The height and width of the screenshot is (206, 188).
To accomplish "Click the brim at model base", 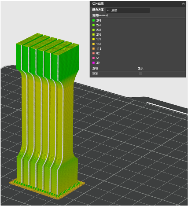I will pyautogui.click(x=47, y=189).
